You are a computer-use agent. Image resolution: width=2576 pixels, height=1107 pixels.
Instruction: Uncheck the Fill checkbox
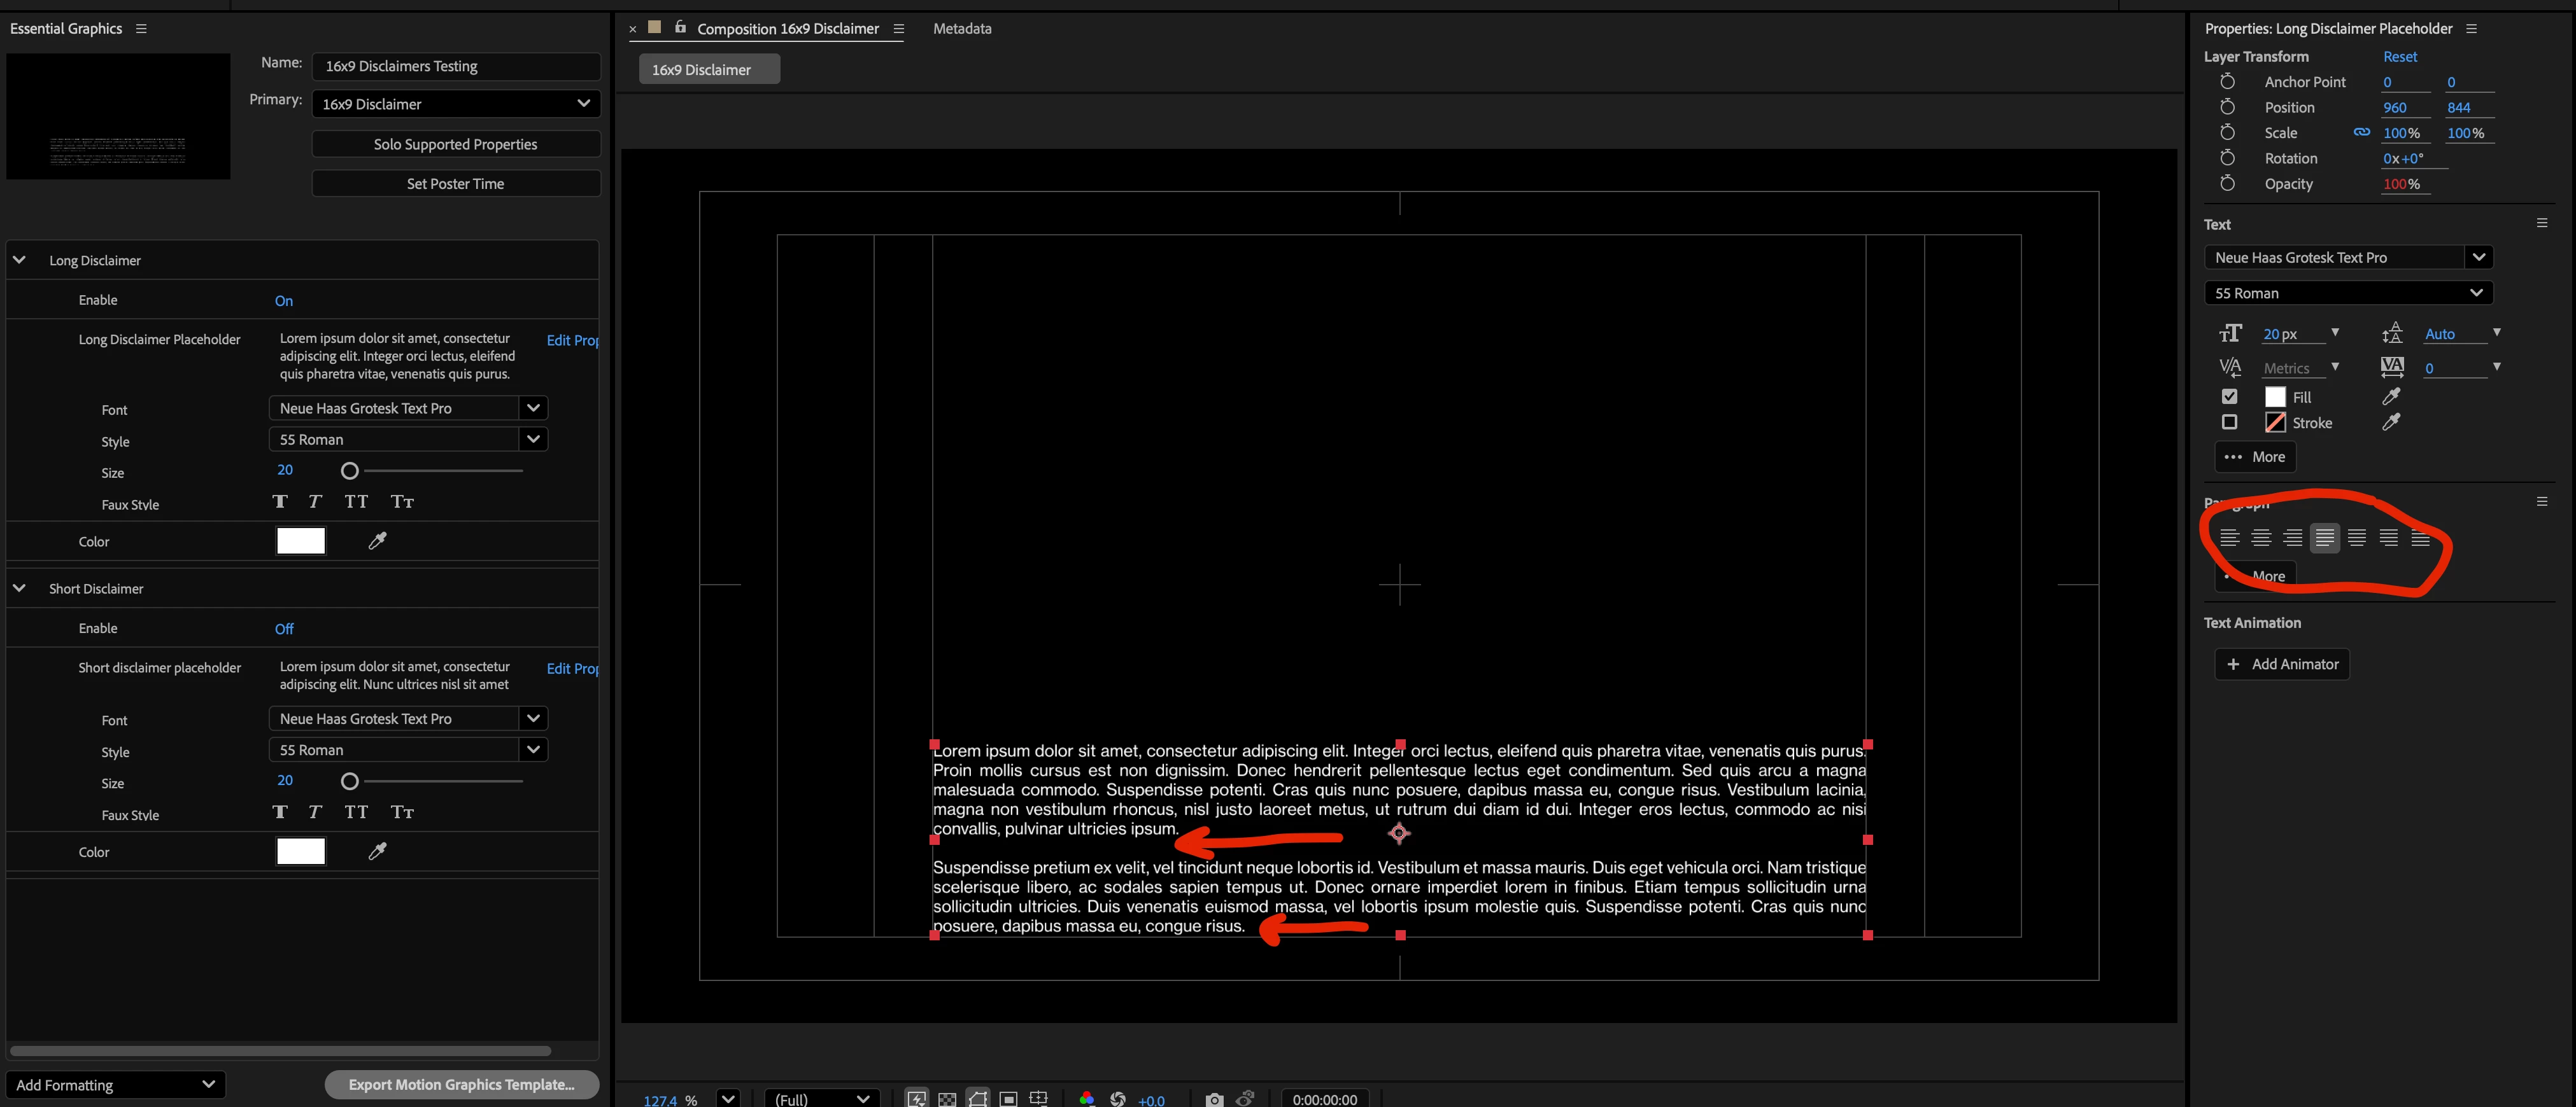point(2229,396)
